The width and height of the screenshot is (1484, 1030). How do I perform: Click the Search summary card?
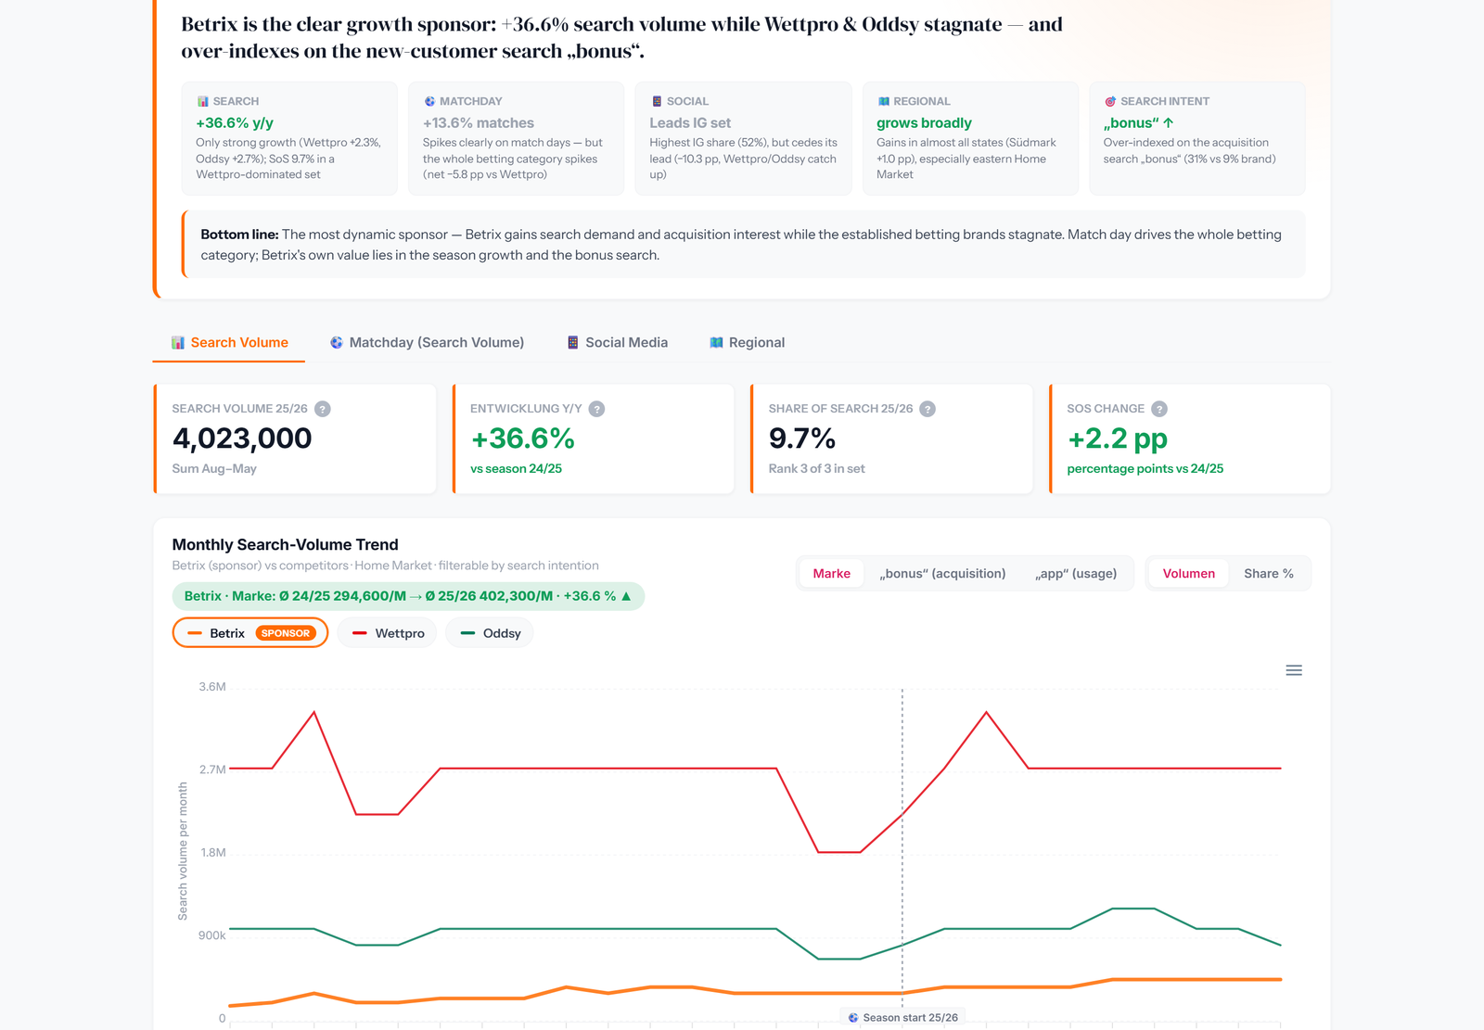[289, 138]
